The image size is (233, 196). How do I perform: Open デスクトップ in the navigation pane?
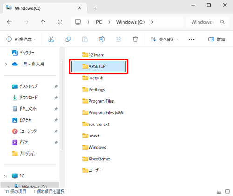pos(25,86)
